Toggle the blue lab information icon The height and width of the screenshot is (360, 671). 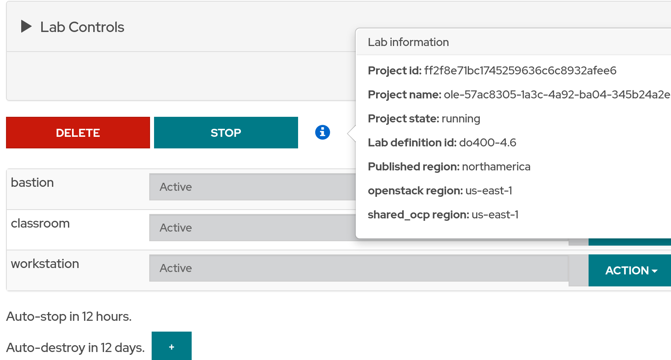click(322, 132)
